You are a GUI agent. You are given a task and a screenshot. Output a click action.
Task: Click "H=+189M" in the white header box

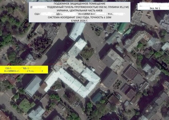click(x=84, y=14)
